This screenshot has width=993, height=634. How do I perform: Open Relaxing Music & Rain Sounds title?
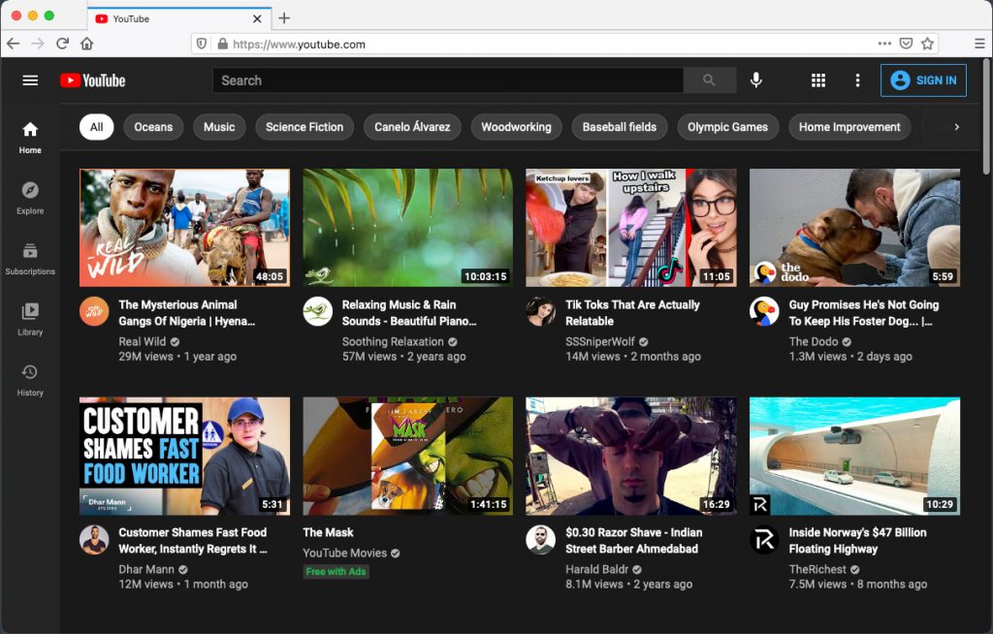[x=409, y=313]
